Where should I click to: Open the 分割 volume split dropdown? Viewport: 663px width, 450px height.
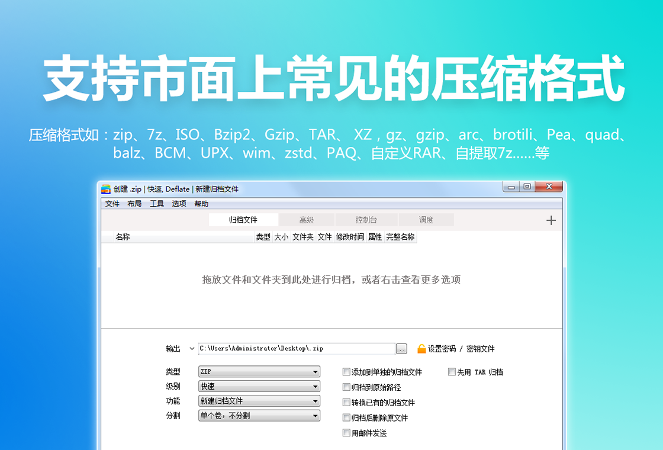[x=259, y=416]
